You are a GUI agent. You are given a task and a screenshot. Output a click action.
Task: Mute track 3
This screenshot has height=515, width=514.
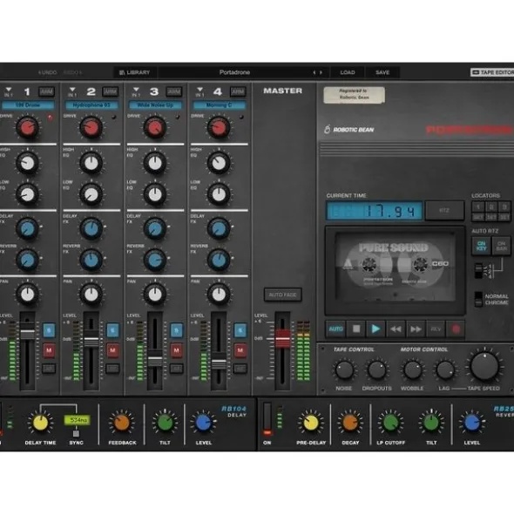pyautogui.click(x=176, y=350)
